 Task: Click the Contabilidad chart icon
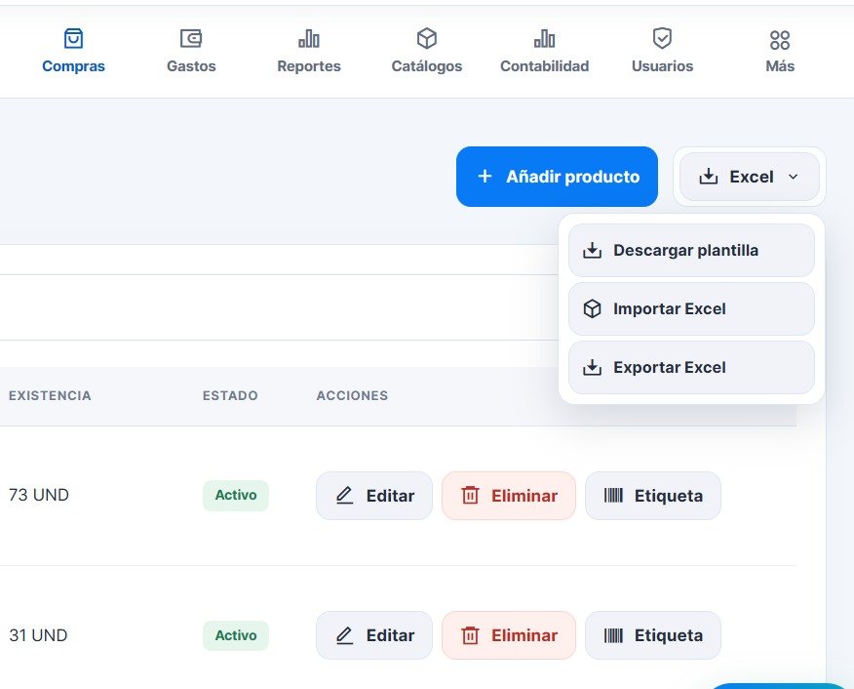tap(544, 39)
